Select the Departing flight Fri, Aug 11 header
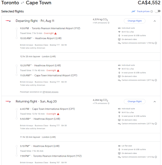162x165 pixels. (x=35, y=21)
